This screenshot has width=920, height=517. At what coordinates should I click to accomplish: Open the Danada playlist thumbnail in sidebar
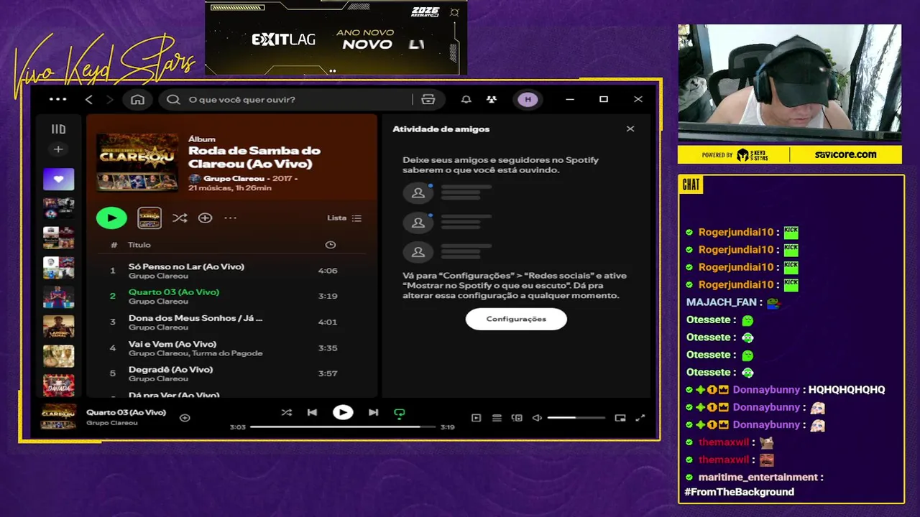tap(58, 385)
